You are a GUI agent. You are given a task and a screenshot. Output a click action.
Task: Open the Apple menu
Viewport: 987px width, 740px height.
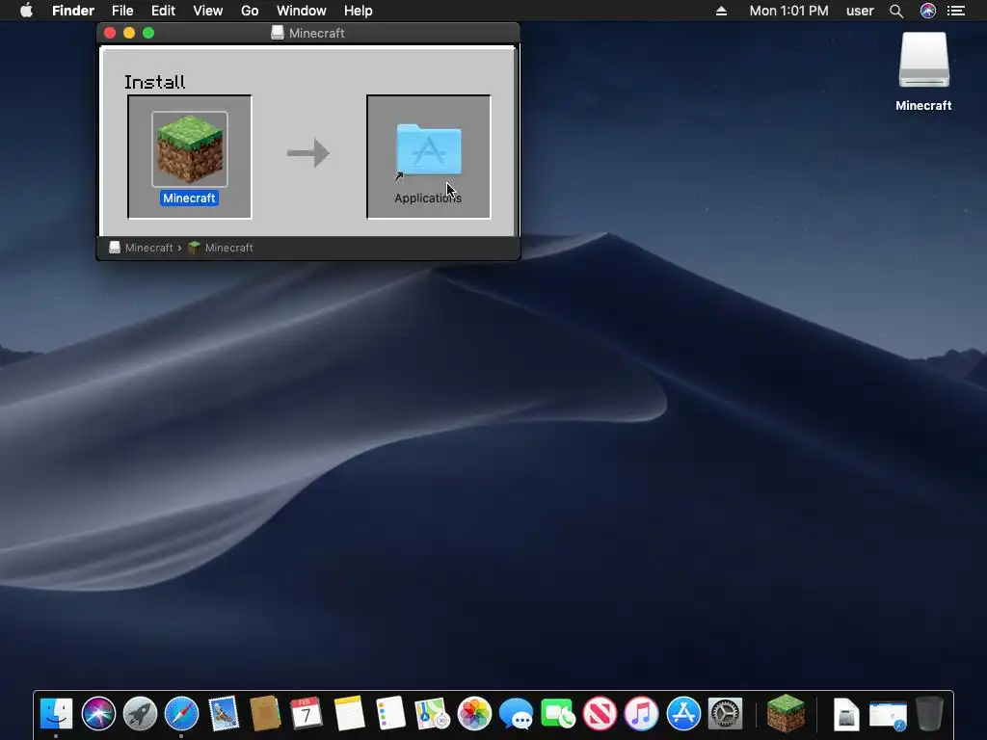click(x=26, y=10)
